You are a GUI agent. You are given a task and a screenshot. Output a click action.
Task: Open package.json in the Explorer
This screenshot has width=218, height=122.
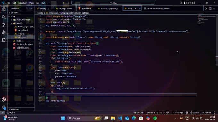[21, 48]
